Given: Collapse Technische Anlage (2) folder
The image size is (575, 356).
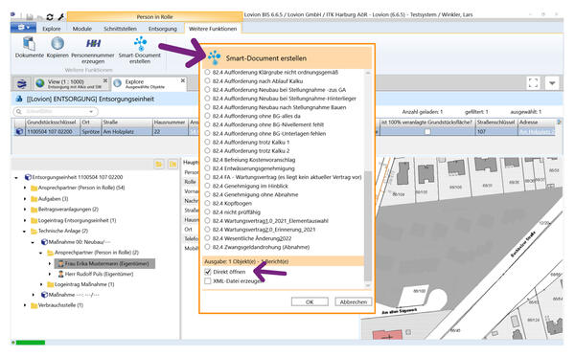Looking at the screenshot, I should point(25,232).
